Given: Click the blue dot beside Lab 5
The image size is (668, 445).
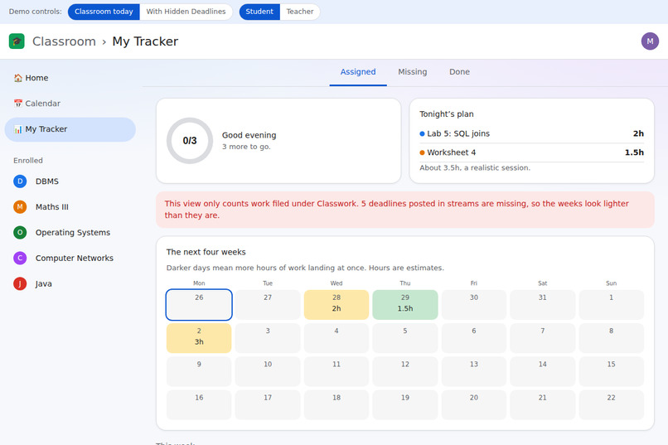Looking at the screenshot, I should pos(422,133).
